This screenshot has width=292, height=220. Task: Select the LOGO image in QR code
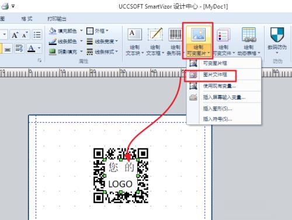tap(121, 176)
